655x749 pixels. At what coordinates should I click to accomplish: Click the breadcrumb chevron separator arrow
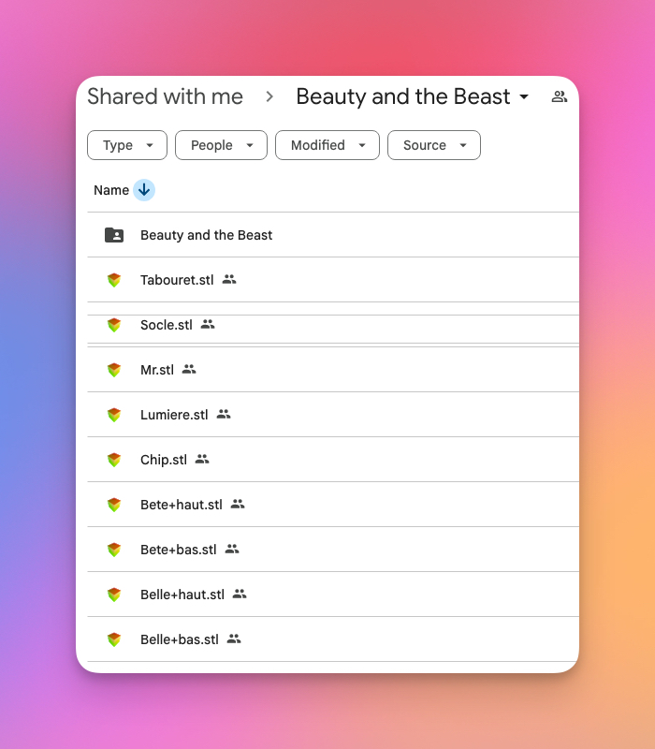(x=269, y=97)
